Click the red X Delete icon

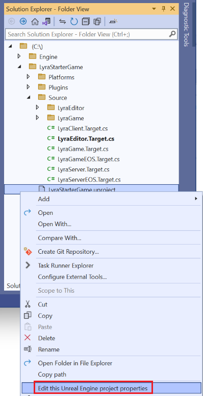[x=28, y=338]
